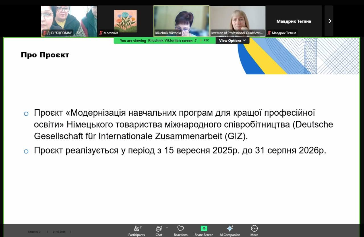Select Kliuchnik Viktoriia's video tile
The width and height of the screenshot is (364, 237).
[x=181, y=20]
